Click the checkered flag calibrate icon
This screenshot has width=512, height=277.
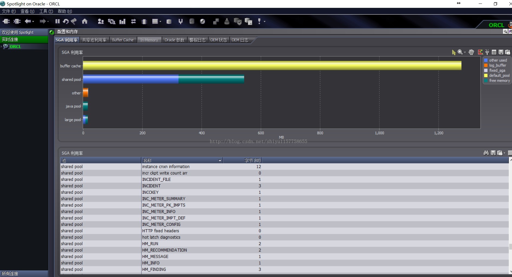74,21
